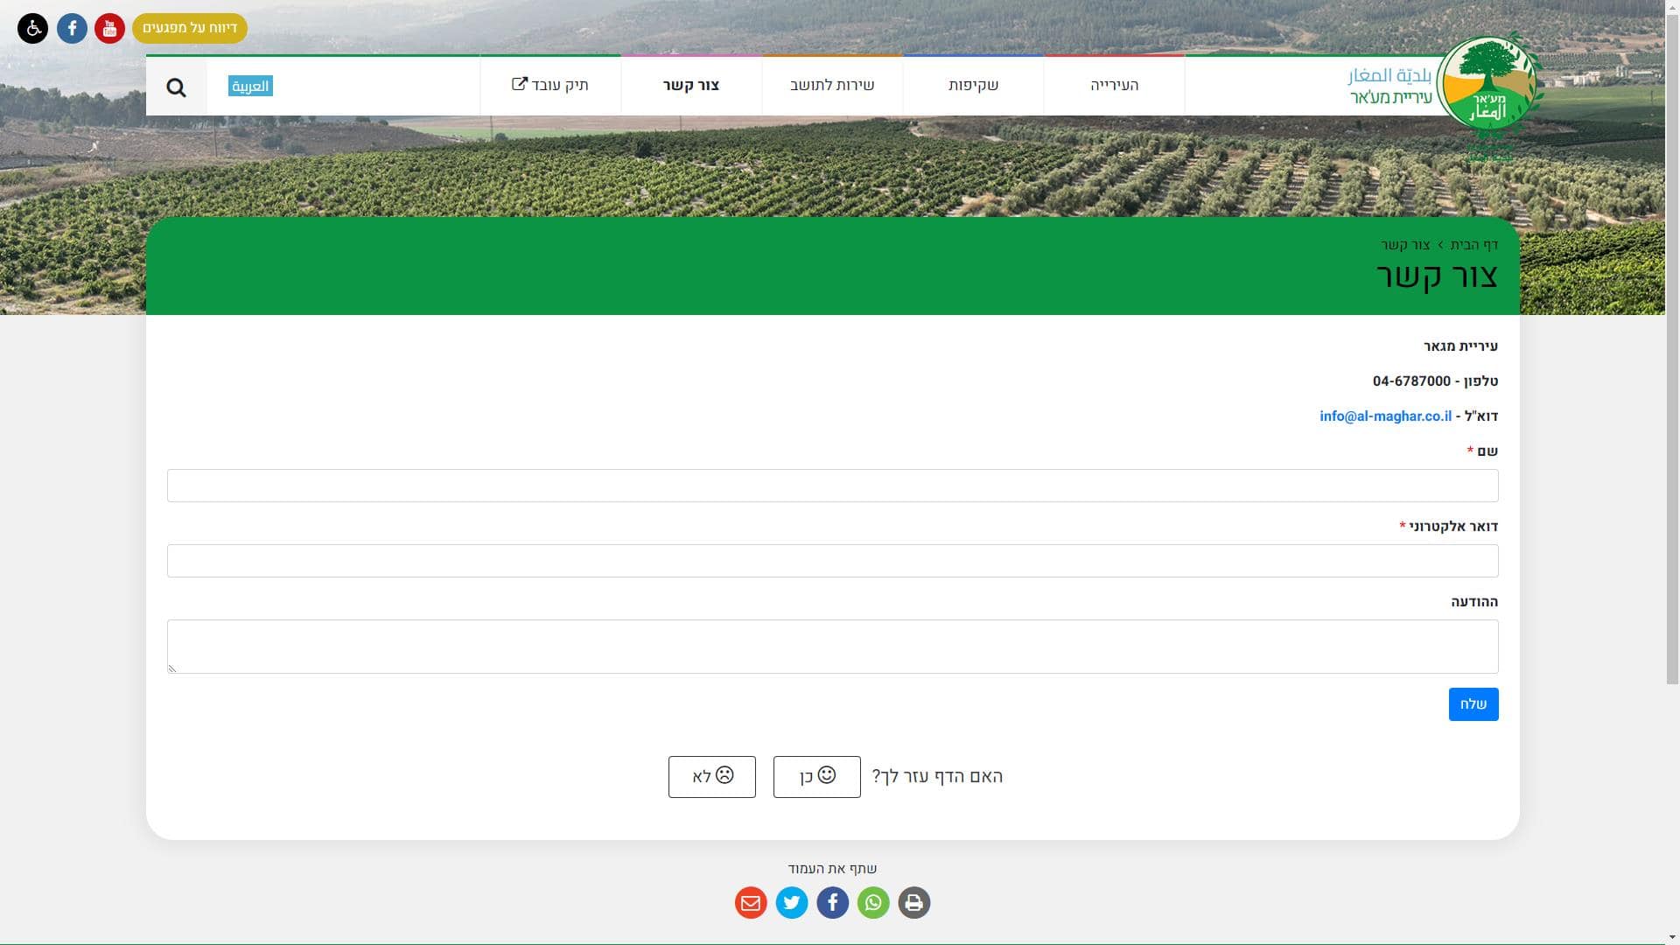Share page via WhatsApp icon
1680x945 pixels.
[873, 902]
